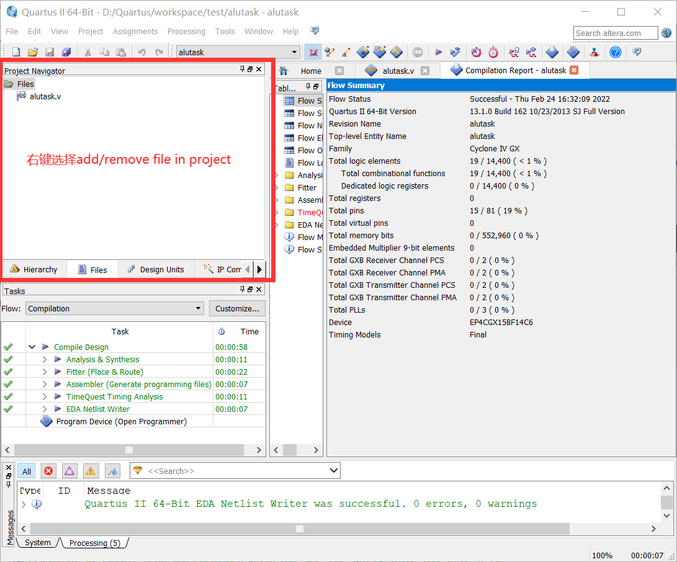Collapse the Compile Design task
This screenshot has height=562, width=677.
32,347
